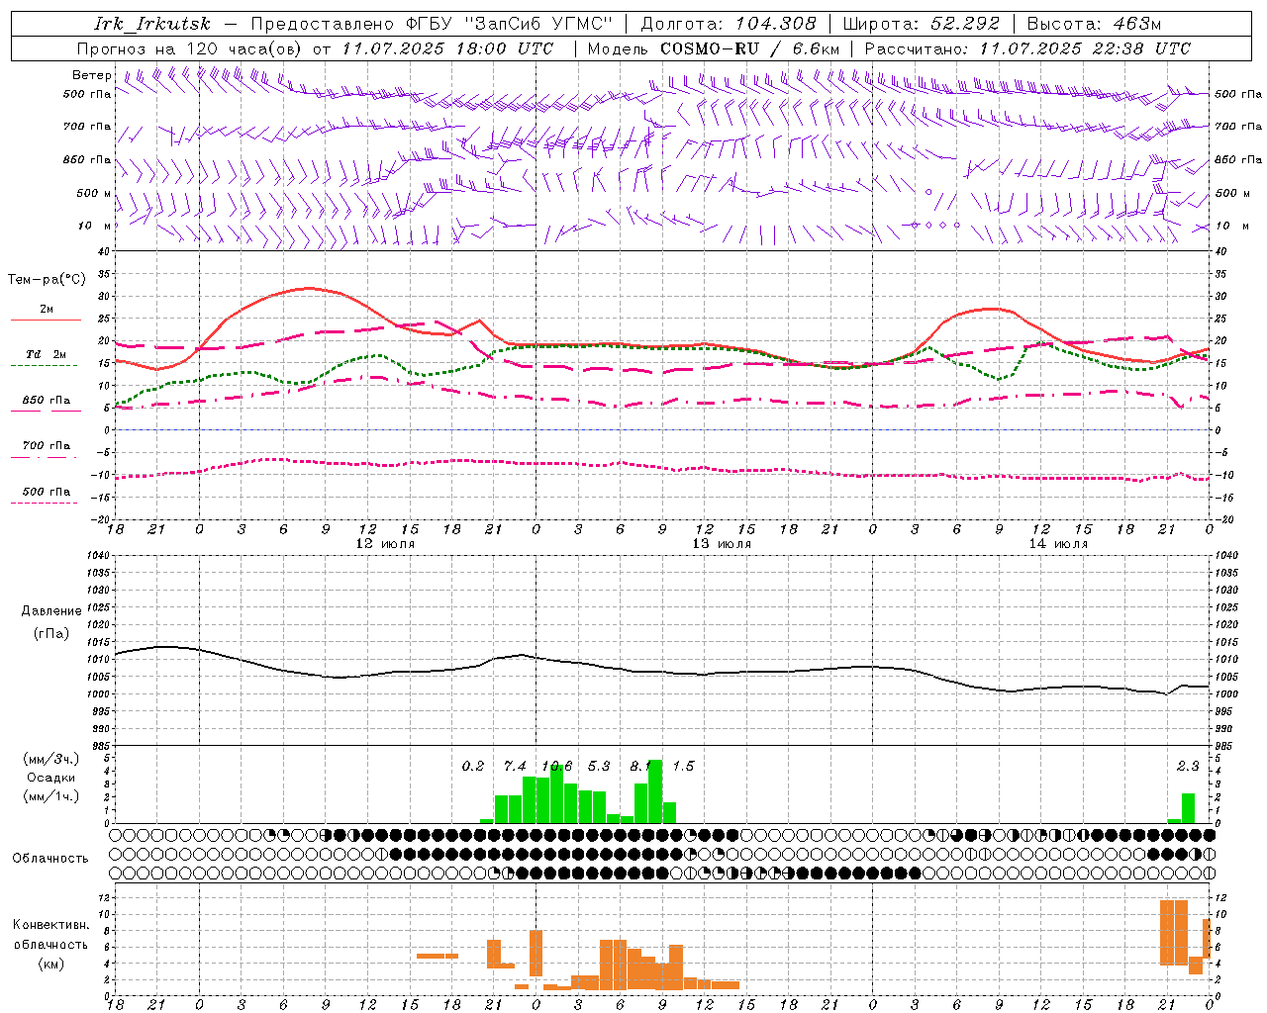Click the (км) convective cloudiness unit label
Viewport: 1267px width, 1013px height.
coord(50,964)
